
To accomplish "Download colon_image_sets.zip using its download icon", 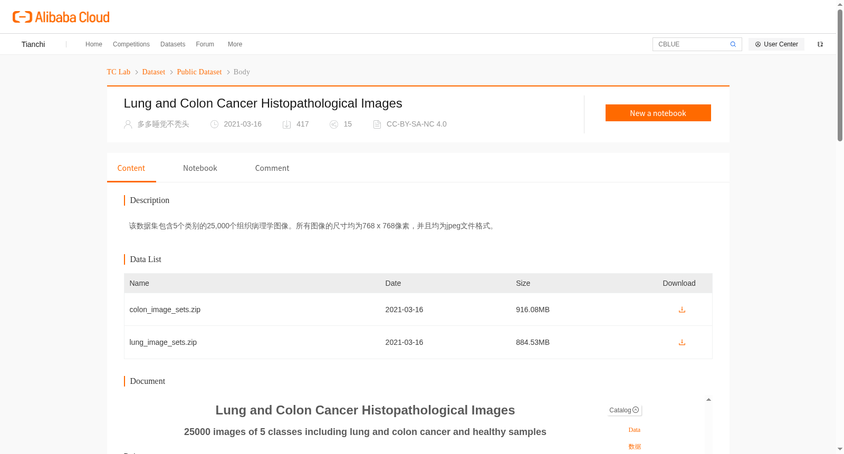I will click(x=682, y=310).
